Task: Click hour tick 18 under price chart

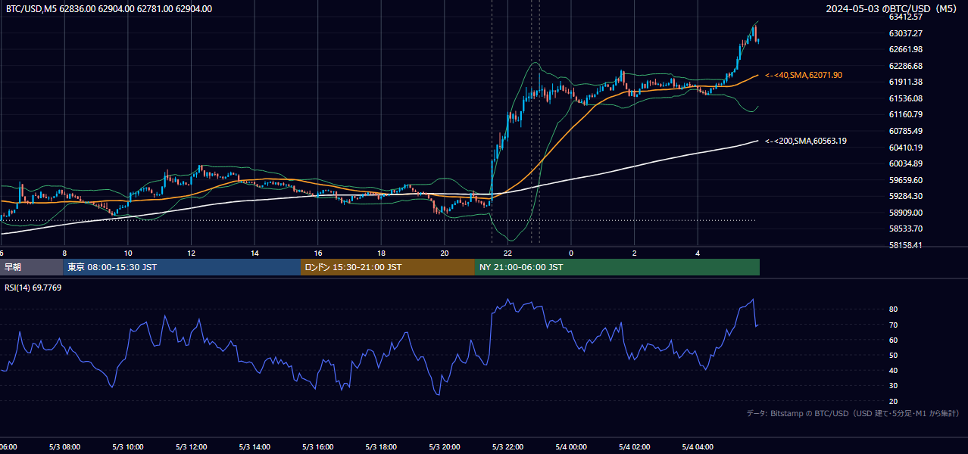Action: [x=381, y=253]
